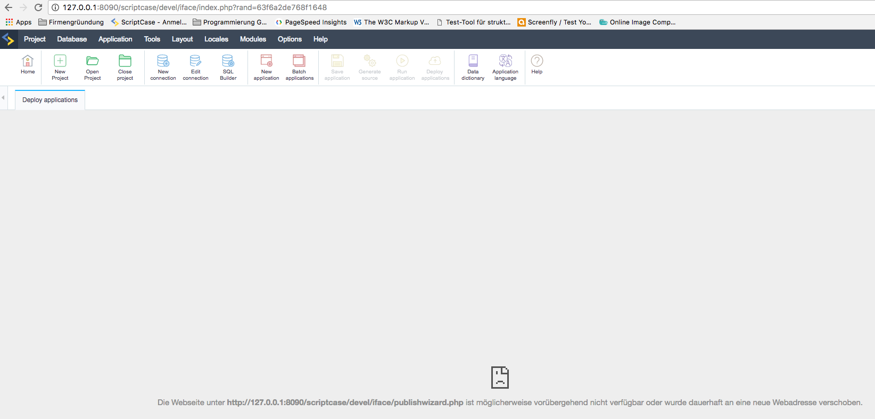The image size is (875, 419).
Task: Click the ScriptCase logo icon
Action: (x=8, y=39)
